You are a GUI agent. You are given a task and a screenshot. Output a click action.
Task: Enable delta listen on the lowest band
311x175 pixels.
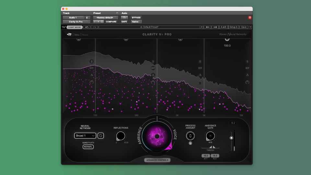[92, 75]
